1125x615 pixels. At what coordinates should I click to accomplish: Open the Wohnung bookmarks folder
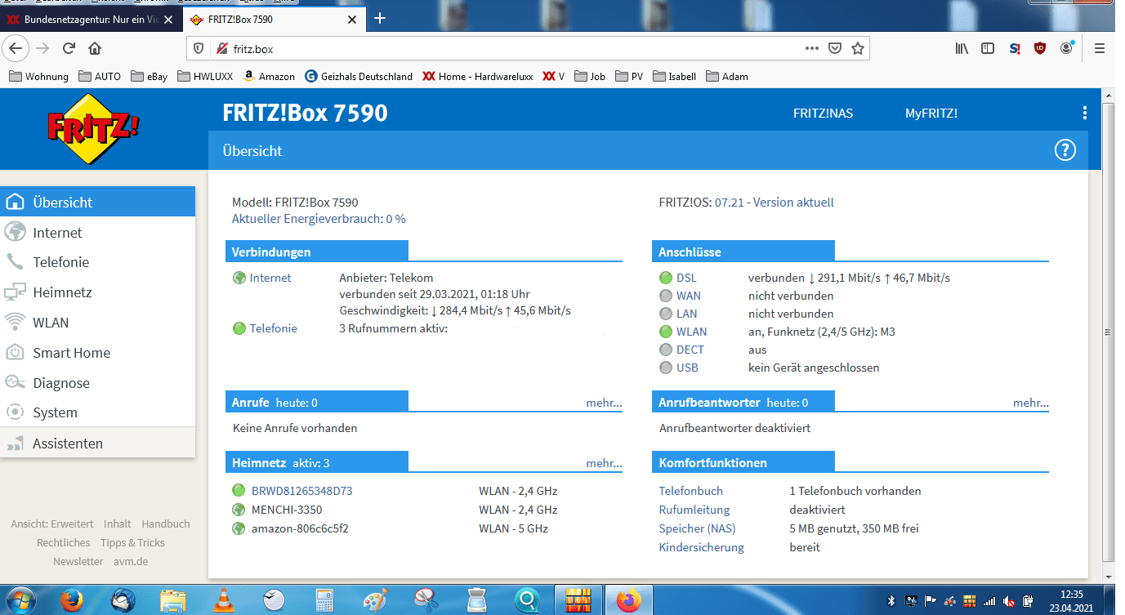pos(38,76)
